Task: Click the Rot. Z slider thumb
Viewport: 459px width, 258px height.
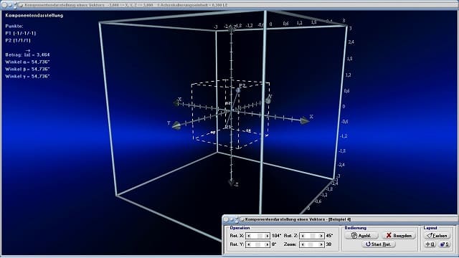Action: (313, 236)
